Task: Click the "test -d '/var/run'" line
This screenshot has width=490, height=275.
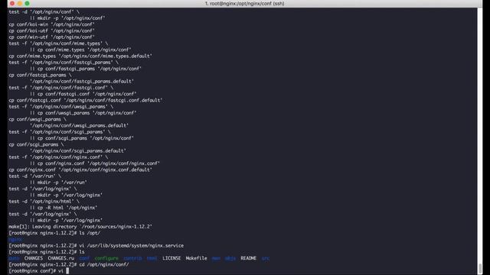Action: [x=35, y=176]
